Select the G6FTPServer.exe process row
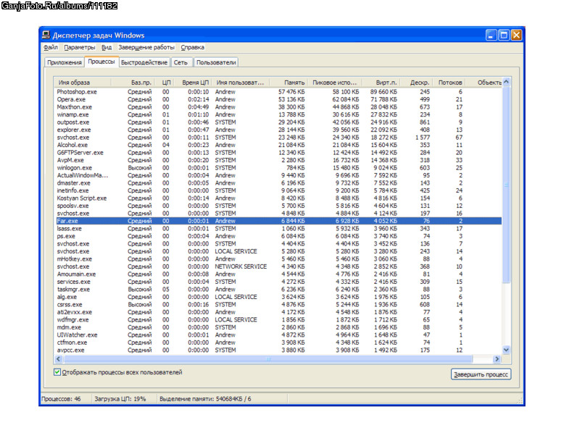The width and height of the screenshot is (564, 433). pyautogui.click(x=278, y=152)
